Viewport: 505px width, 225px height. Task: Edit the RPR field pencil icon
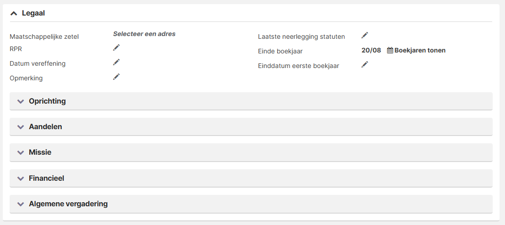tap(116, 47)
